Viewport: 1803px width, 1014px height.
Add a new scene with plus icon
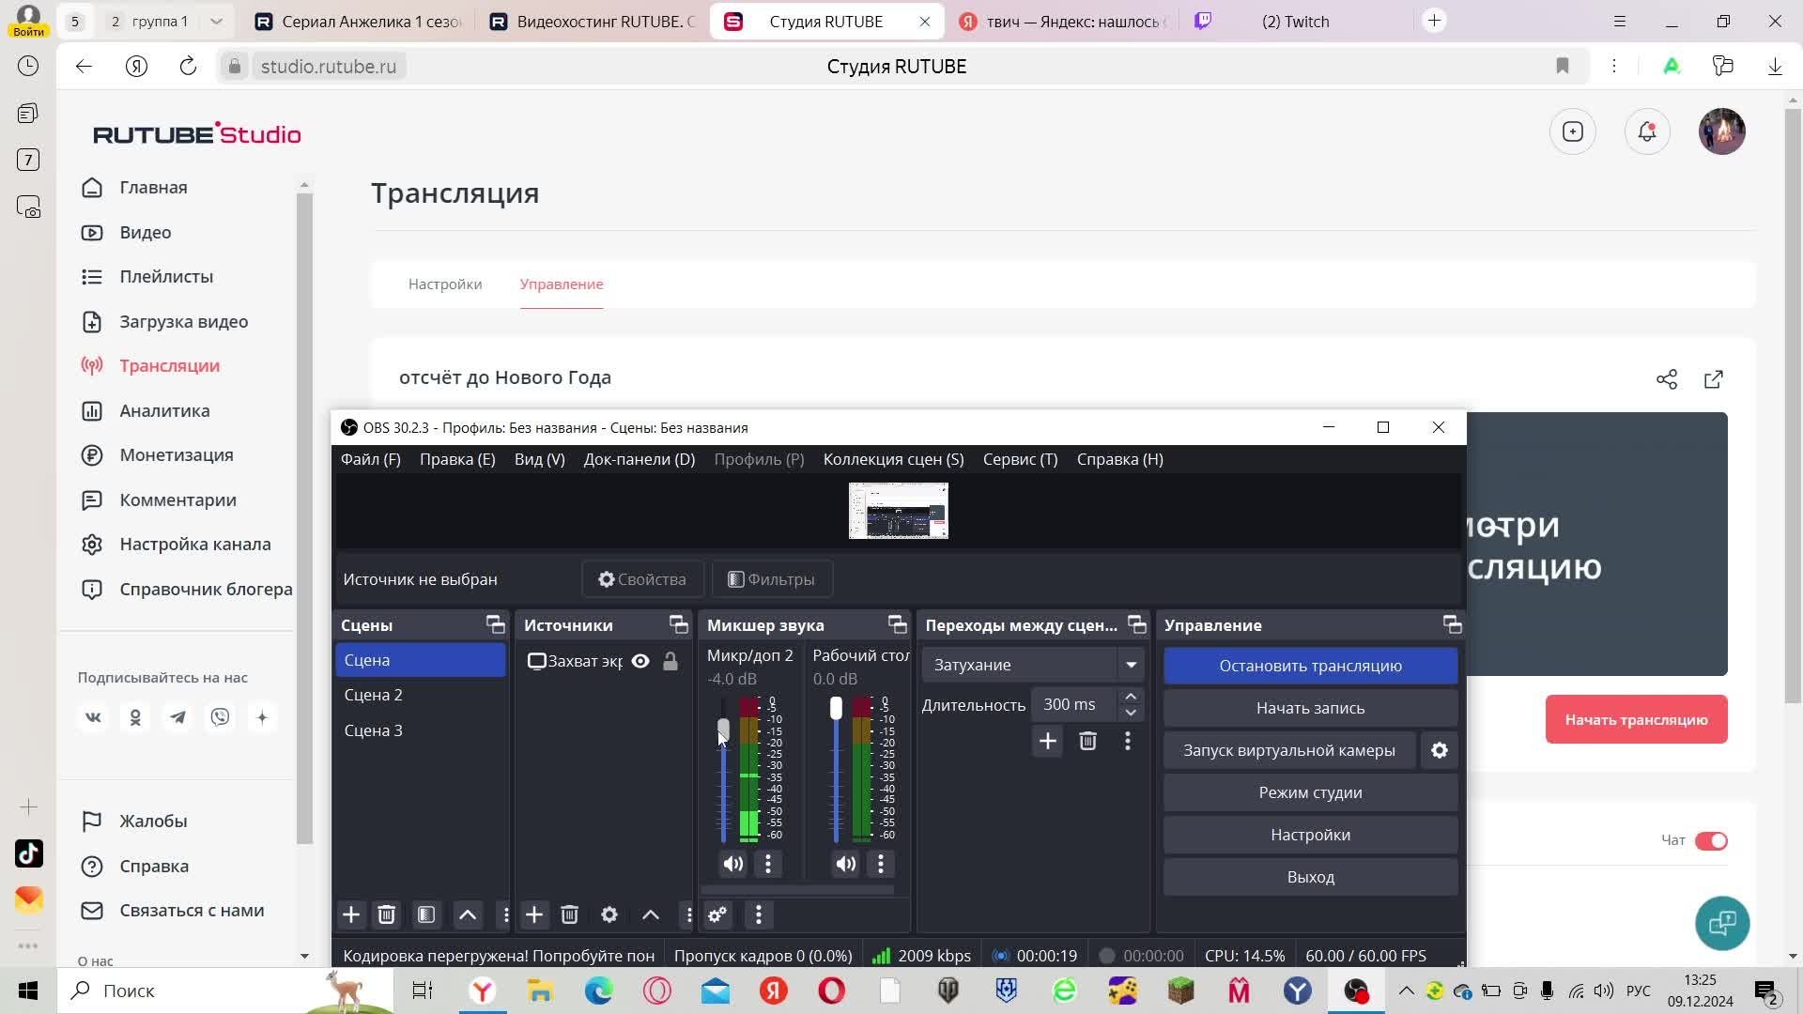[350, 914]
